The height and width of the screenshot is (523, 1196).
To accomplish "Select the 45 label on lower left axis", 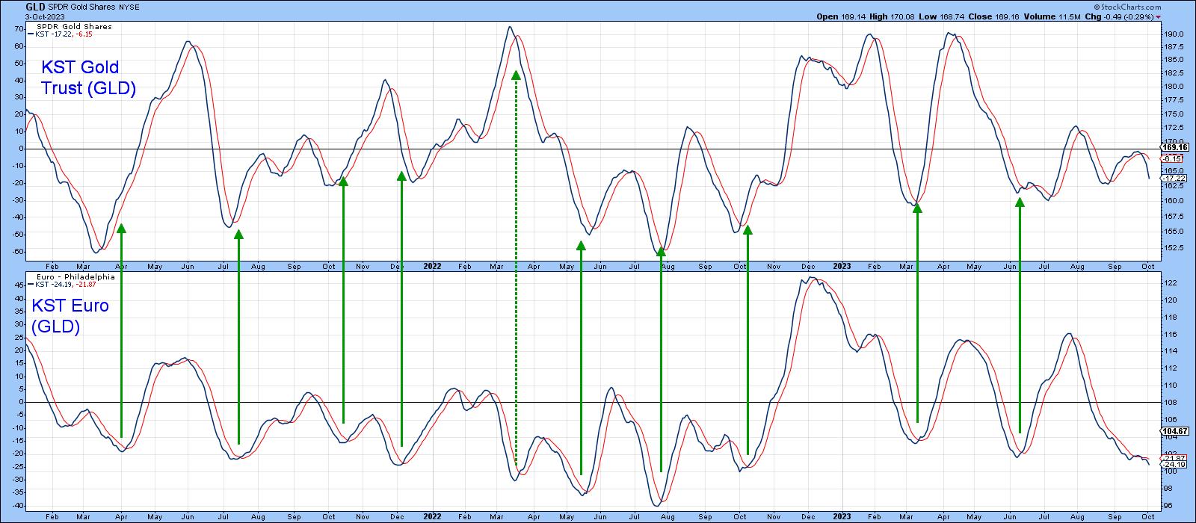I will (x=19, y=285).
